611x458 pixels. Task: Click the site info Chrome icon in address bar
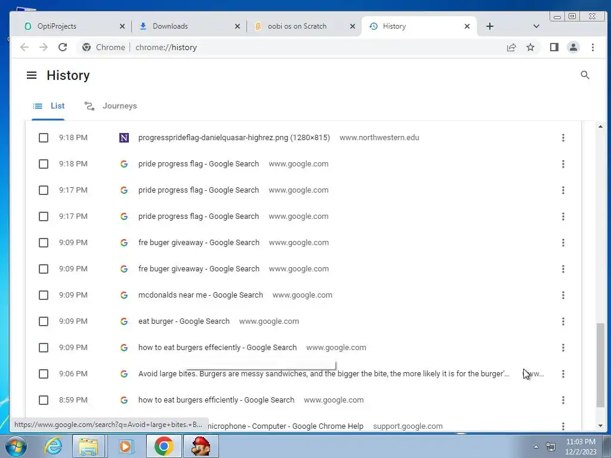tap(87, 47)
